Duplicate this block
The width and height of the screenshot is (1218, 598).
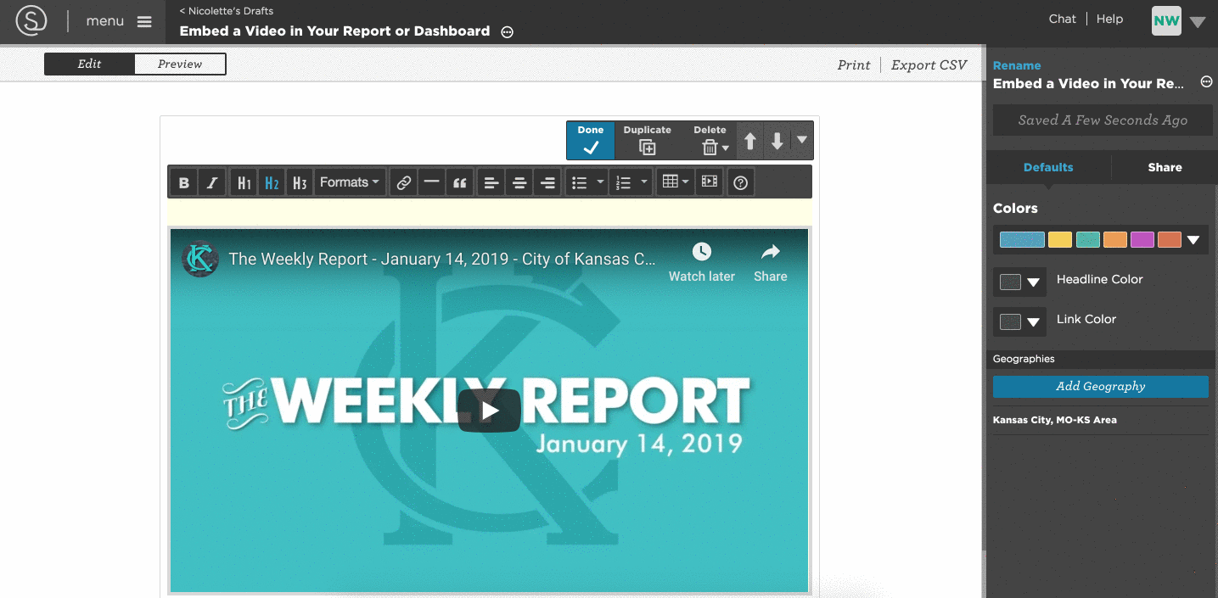pyautogui.click(x=647, y=140)
